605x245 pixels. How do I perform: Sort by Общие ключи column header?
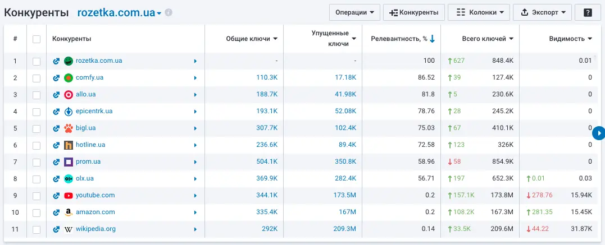pos(252,39)
